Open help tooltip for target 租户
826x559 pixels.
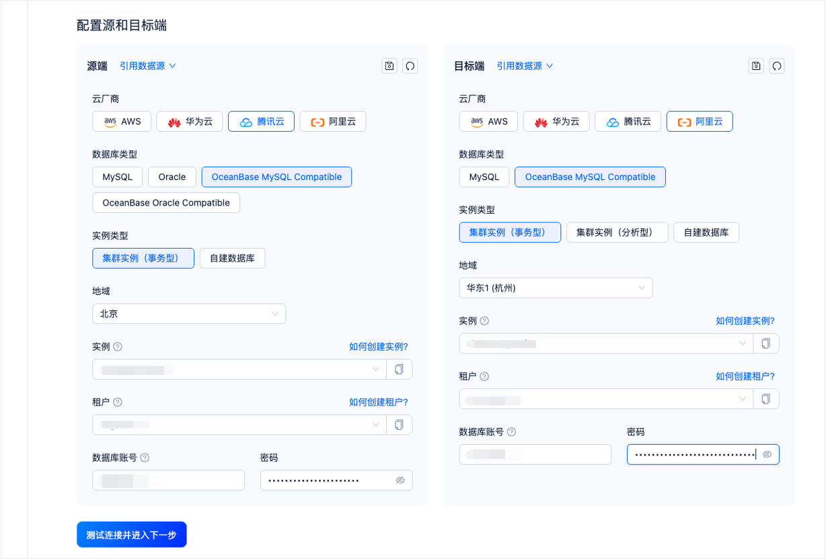tap(484, 376)
